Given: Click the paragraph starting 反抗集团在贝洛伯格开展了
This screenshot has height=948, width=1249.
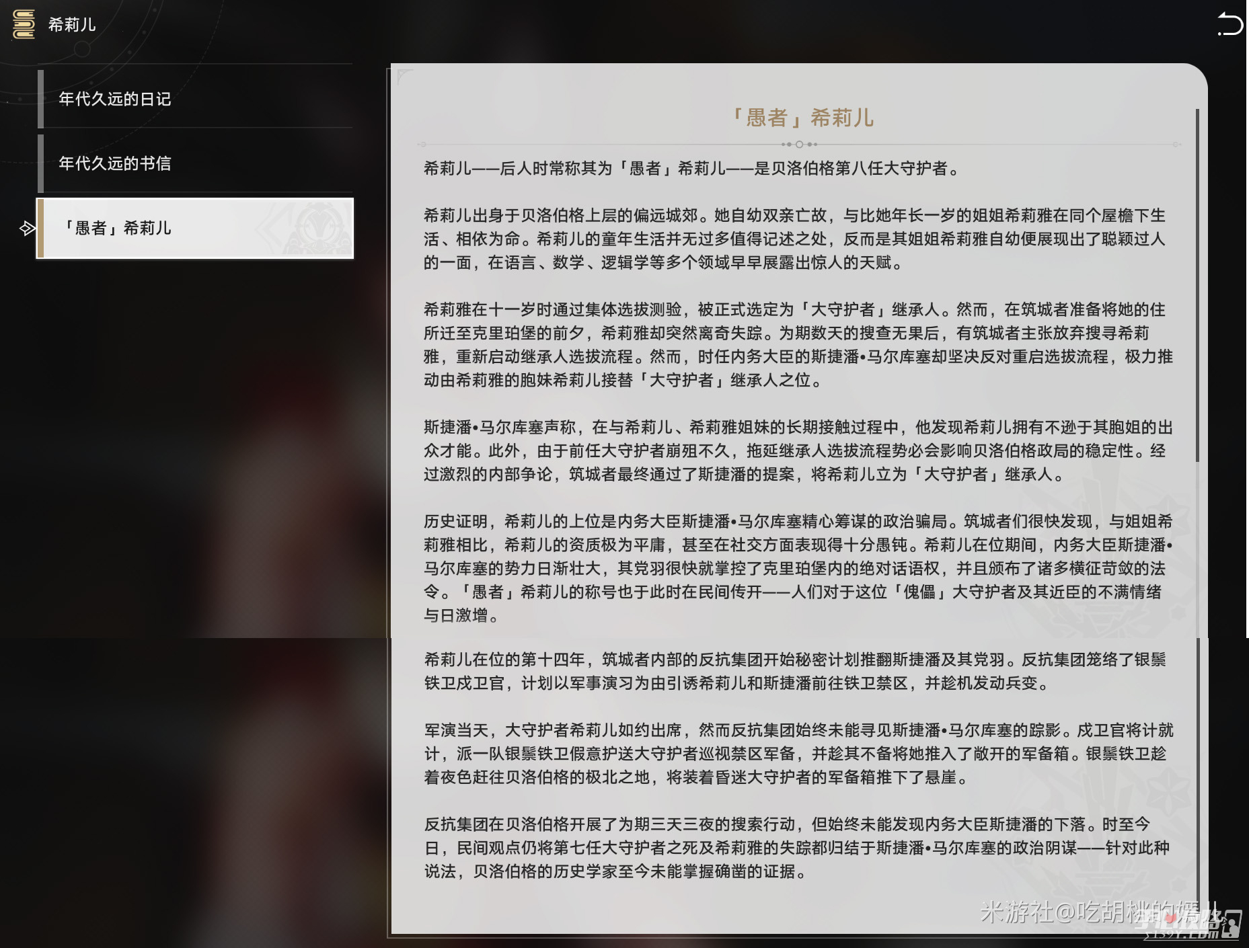Looking at the screenshot, I should pyautogui.click(x=797, y=848).
